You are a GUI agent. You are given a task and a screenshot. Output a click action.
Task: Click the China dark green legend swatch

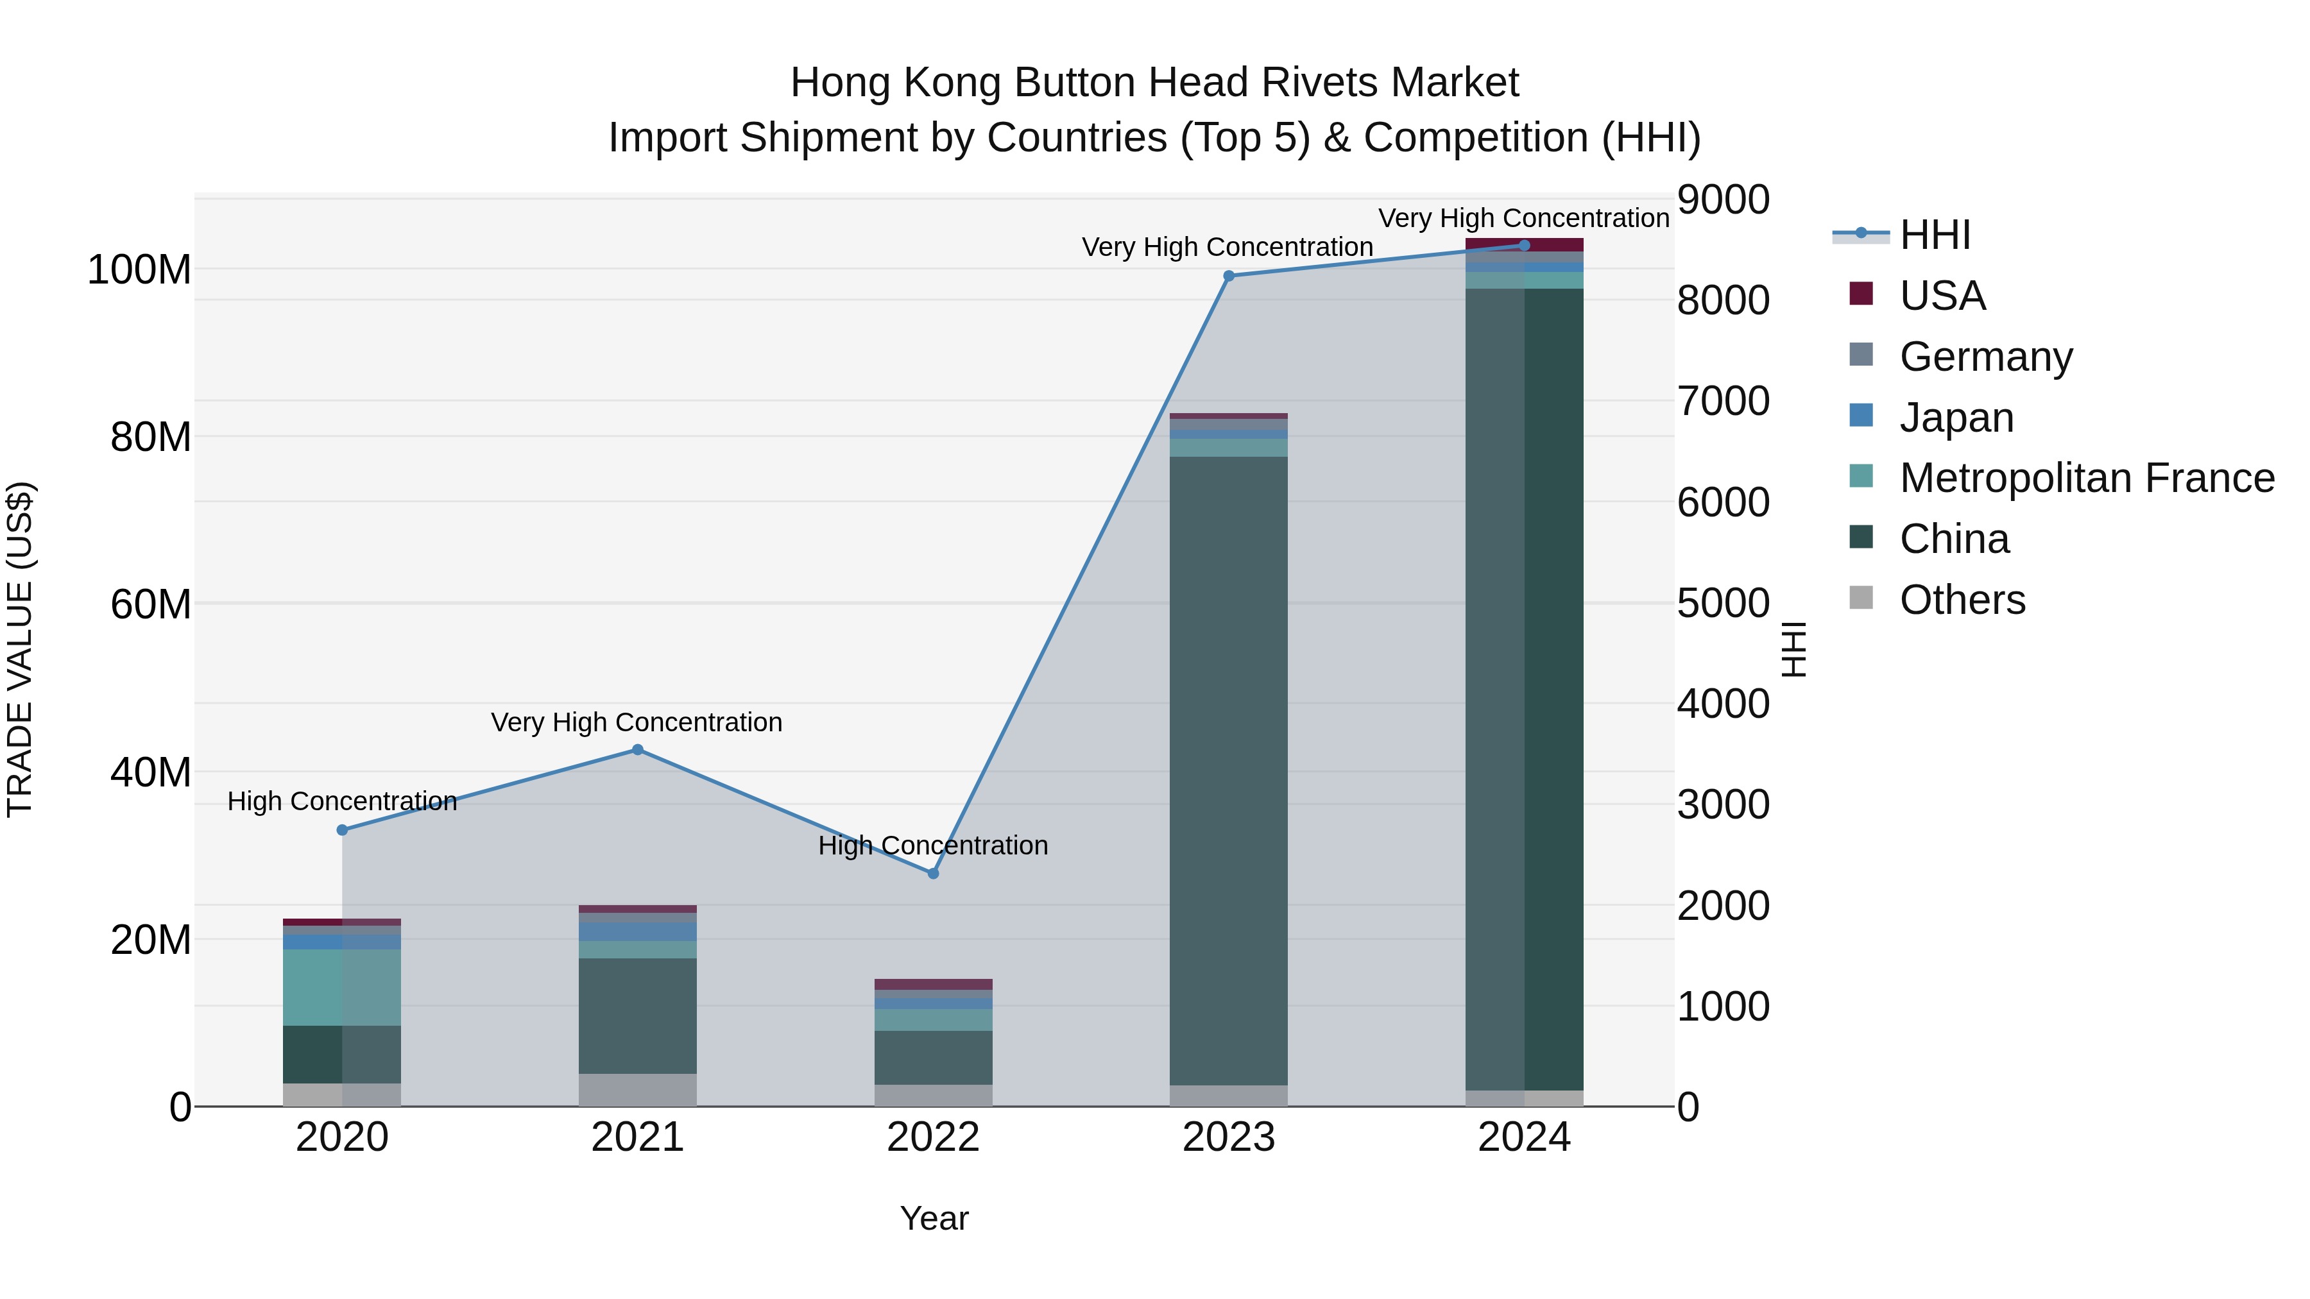(x=1861, y=537)
